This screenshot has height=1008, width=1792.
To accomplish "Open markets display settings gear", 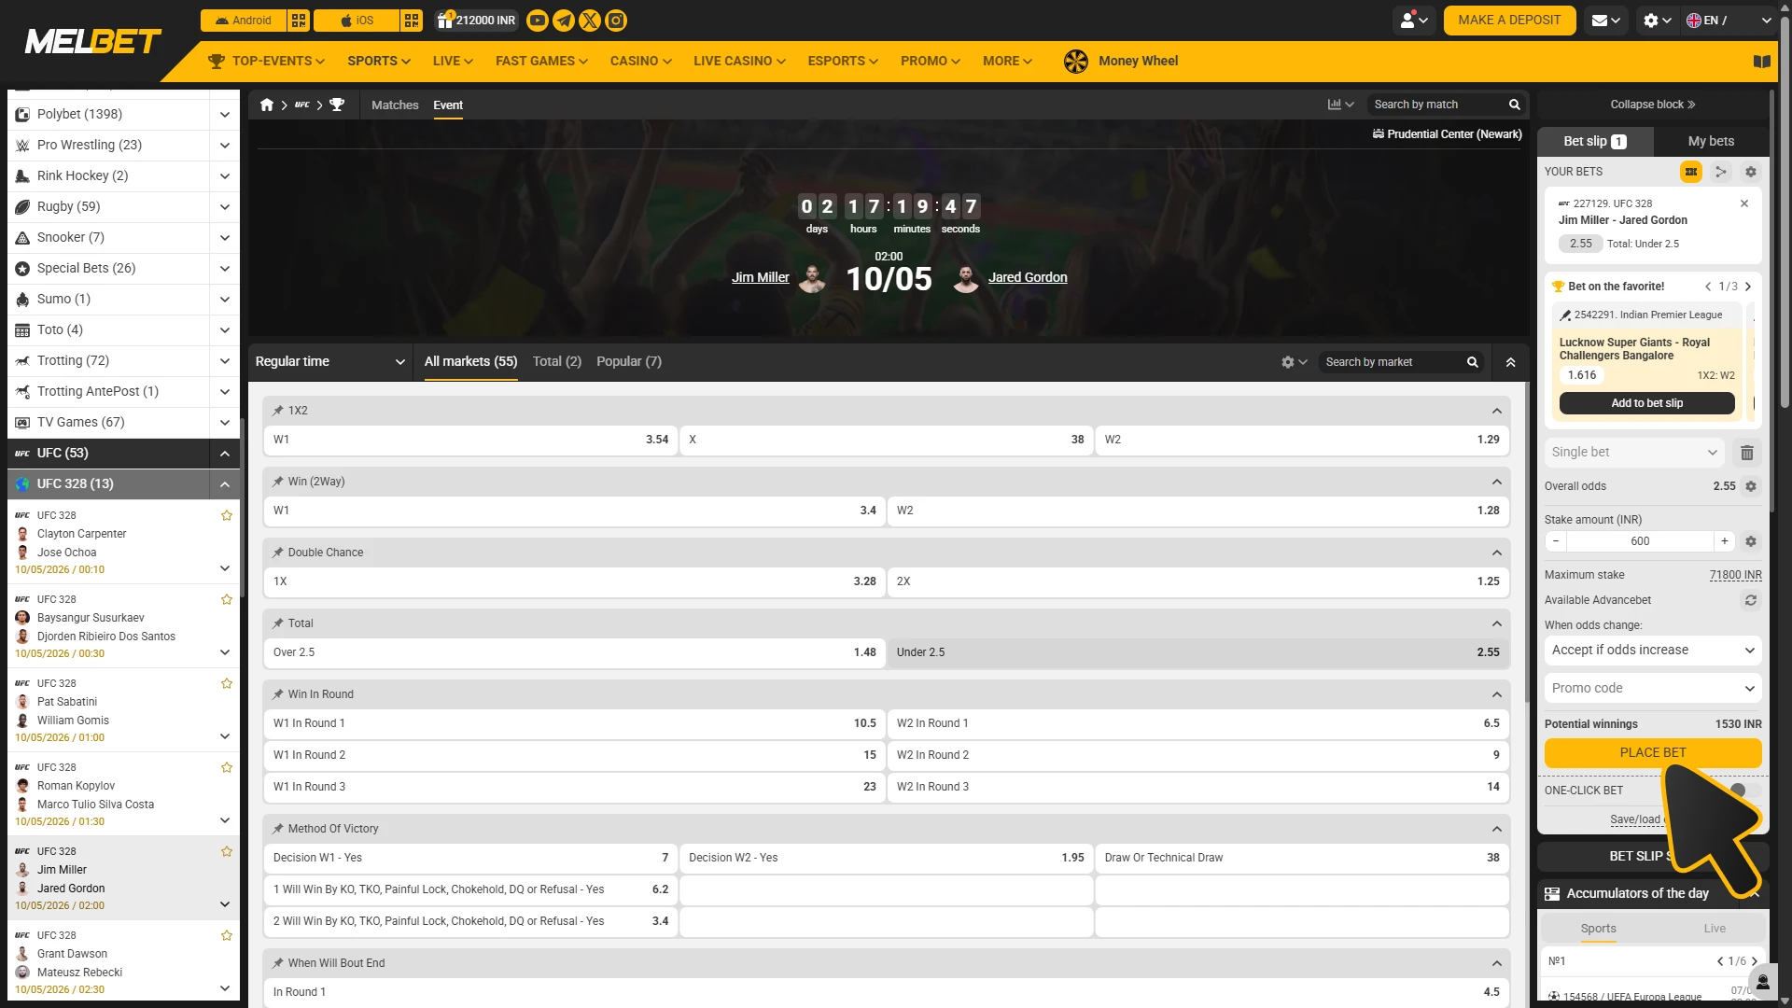I will click(x=1294, y=362).
